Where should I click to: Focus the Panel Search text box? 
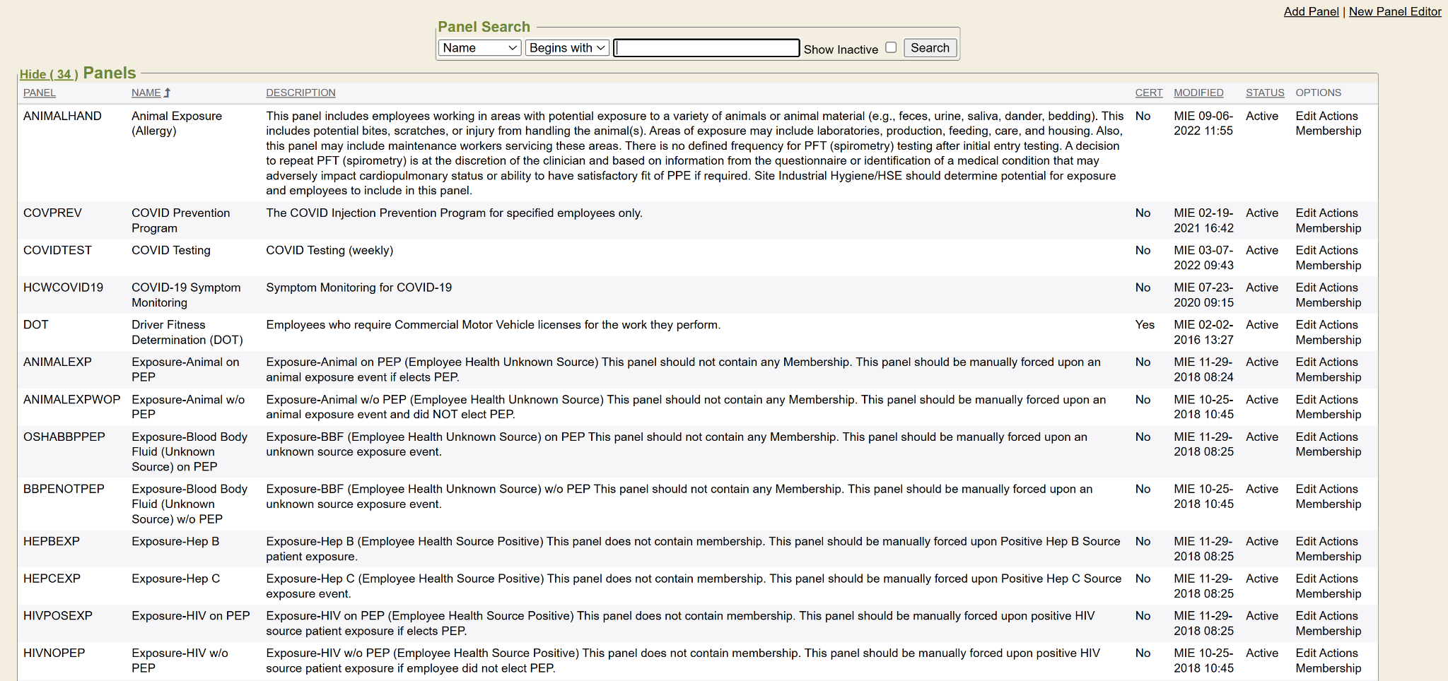pyautogui.click(x=706, y=47)
